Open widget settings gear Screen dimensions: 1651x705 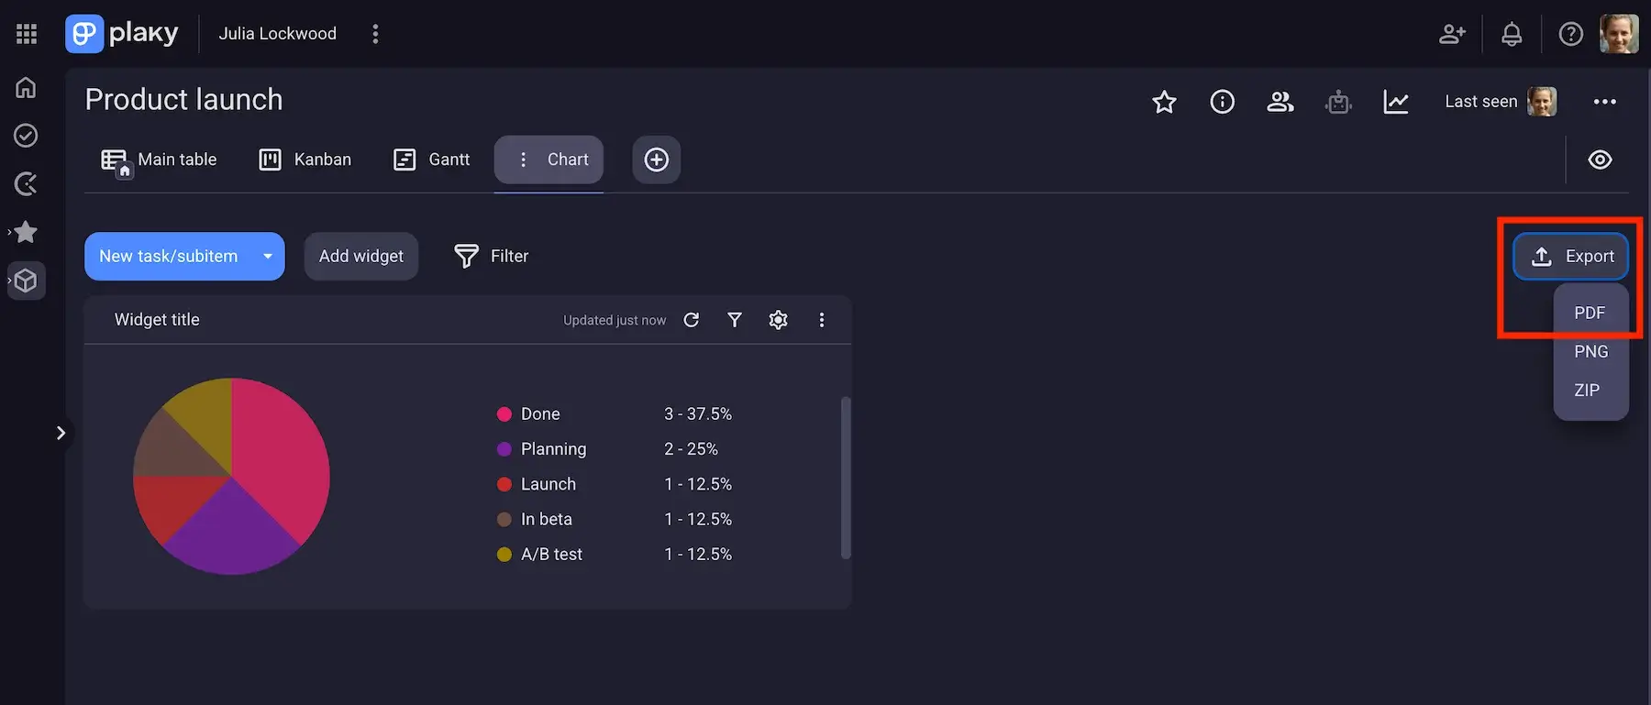tap(778, 319)
